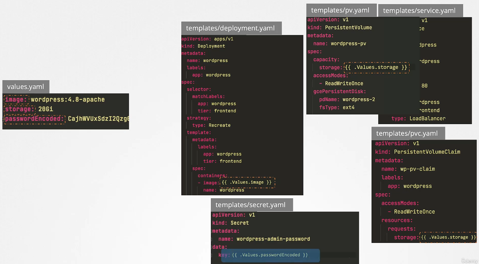Click the fsType ext4 line in pv.yaml
479x264 pixels.
337,107
